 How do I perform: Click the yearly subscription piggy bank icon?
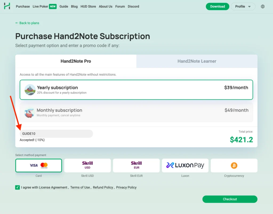[30, 90]
